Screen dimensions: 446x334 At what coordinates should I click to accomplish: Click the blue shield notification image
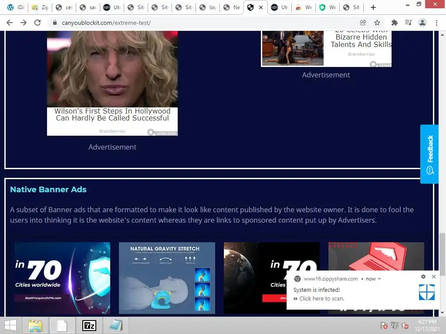427,292
